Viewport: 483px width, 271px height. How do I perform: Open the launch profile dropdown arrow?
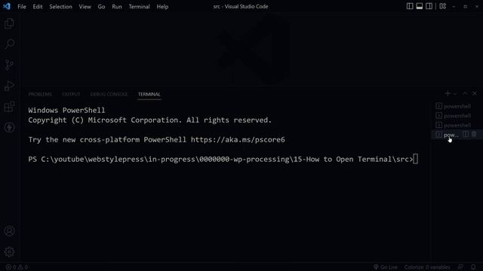click(x=455, y=93)
